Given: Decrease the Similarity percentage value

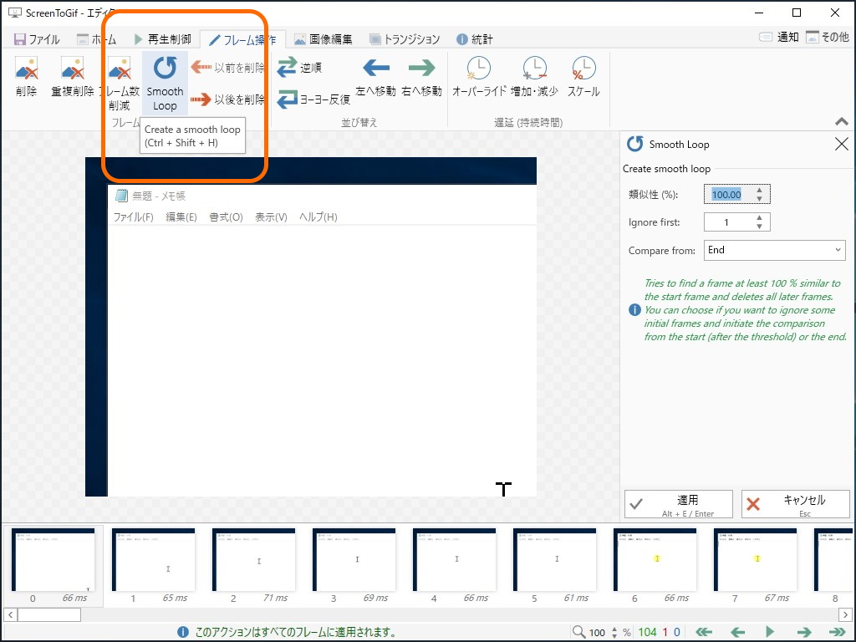Looking at the screenshot, I should (759, 199).
